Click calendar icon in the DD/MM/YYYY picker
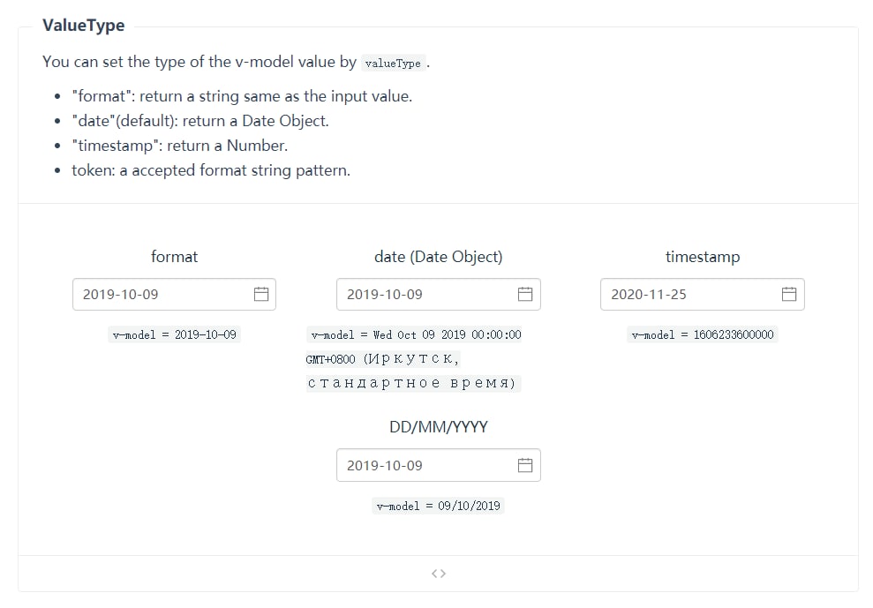This screenshot has width=873, height=608. [x=525, y=465]
